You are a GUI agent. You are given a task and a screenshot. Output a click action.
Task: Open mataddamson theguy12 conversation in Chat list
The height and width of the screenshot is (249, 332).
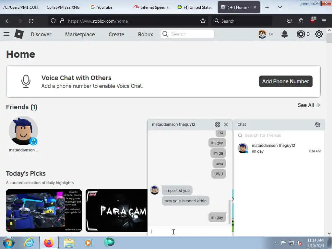pos(279,148)
